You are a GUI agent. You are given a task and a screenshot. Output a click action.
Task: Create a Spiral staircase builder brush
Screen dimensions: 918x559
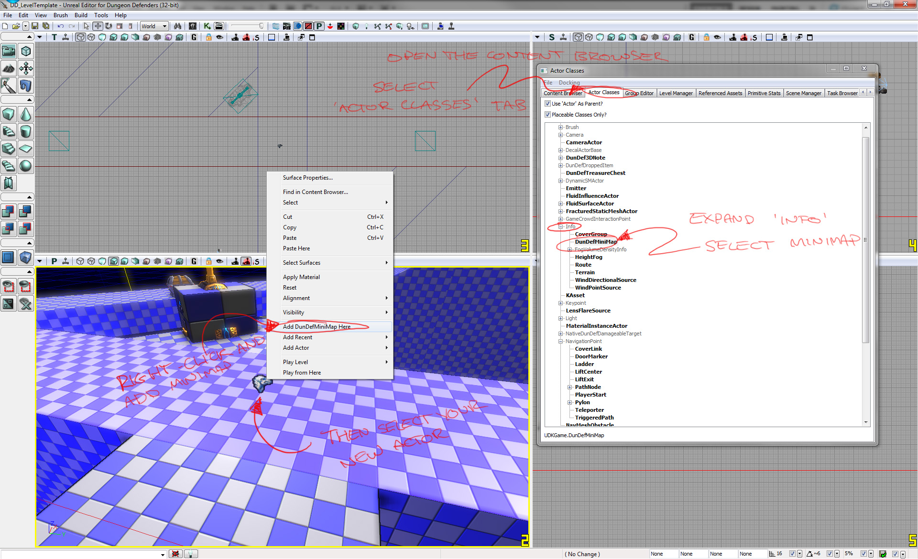tap(9, 166)
